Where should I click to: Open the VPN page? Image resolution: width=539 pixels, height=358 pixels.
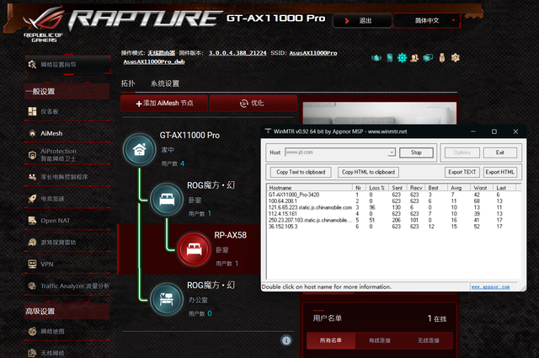pos(67,264)
